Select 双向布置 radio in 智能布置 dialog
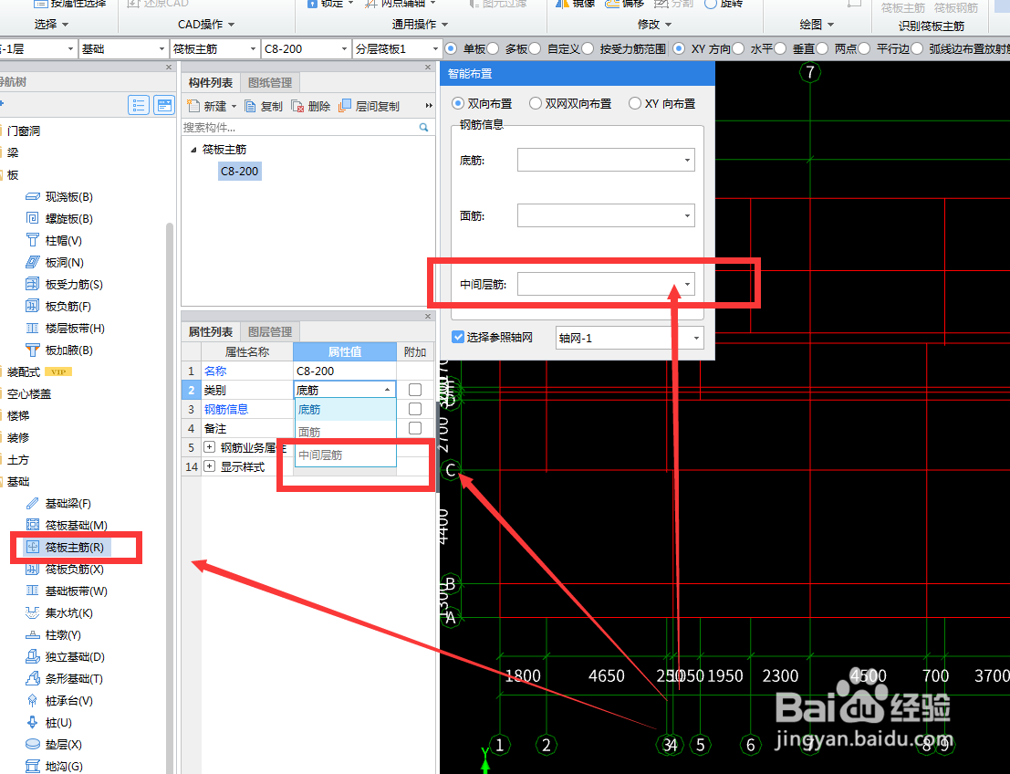1010x774 pixels. point(458,104)
